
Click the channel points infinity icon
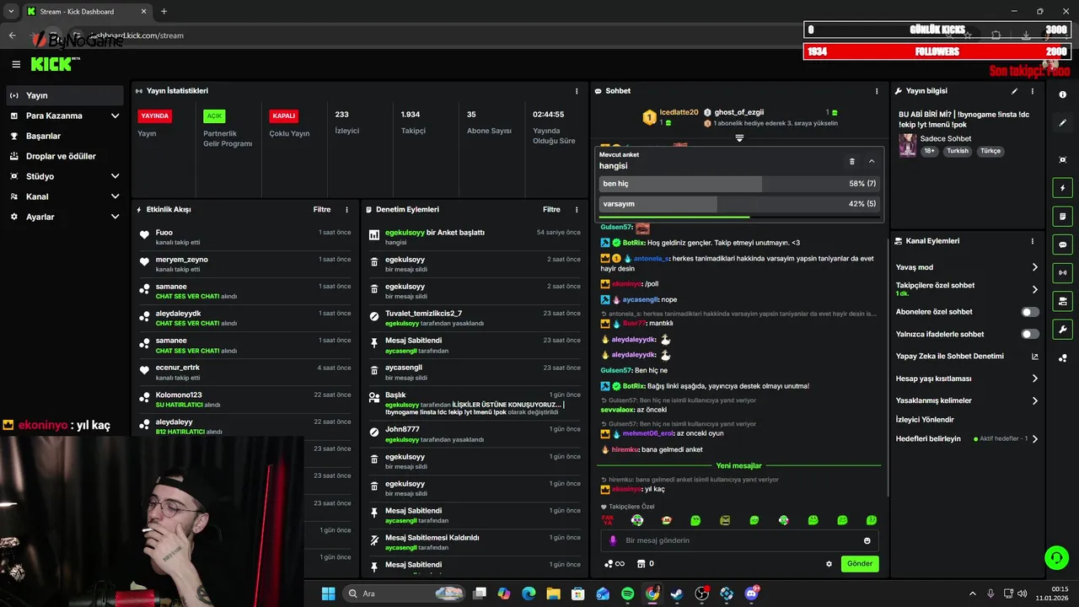(614, 564)
